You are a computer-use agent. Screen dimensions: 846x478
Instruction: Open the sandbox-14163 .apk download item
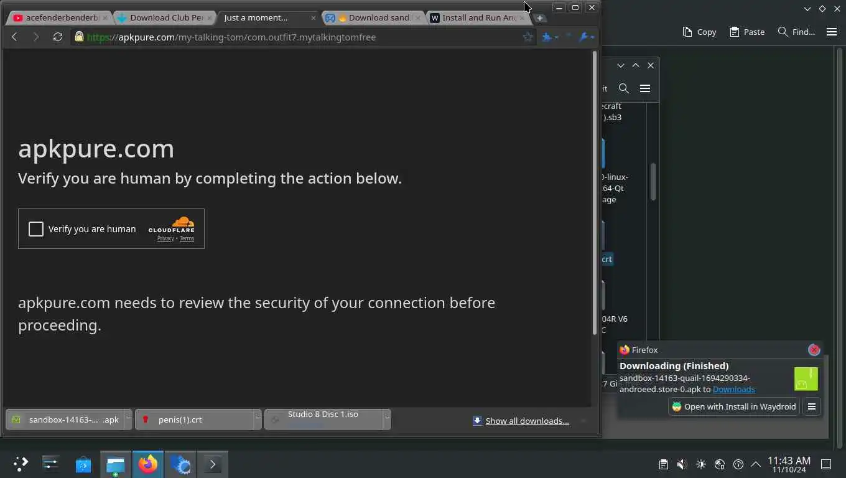pos(65,419)
